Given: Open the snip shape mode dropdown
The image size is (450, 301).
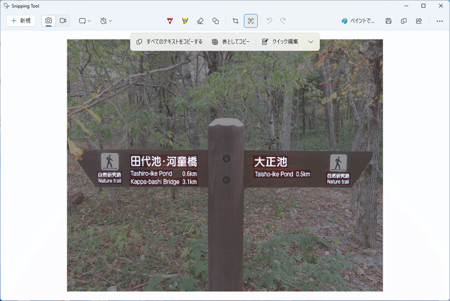Looking at the screenshot, I should click(85, 21).
